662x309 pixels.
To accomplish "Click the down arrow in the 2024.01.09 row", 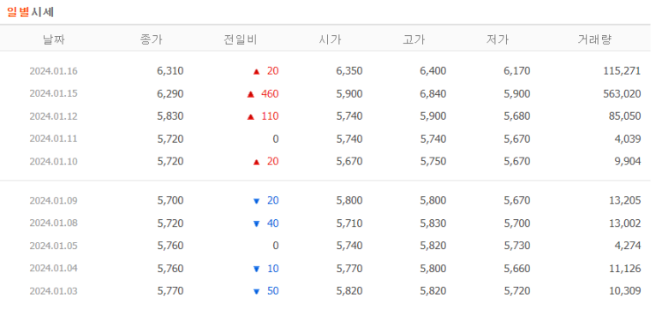I will 256,201.
